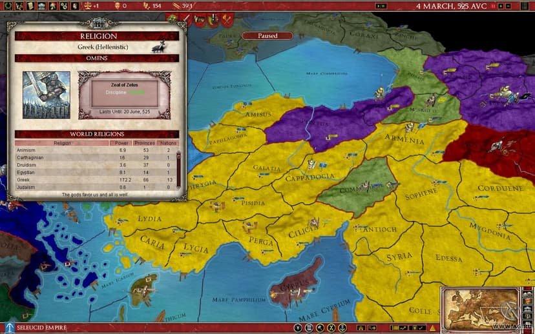Click the third red alert shield
This screenshot has width=535, height=334.
199,21
